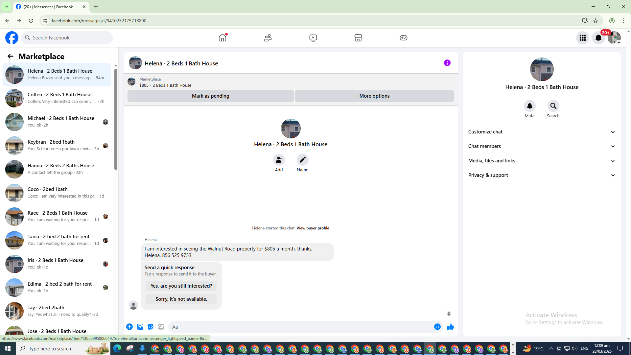Reload the page
Image resolution: width=631 pixels, height=355 pixels.
[x=31, y=21]
